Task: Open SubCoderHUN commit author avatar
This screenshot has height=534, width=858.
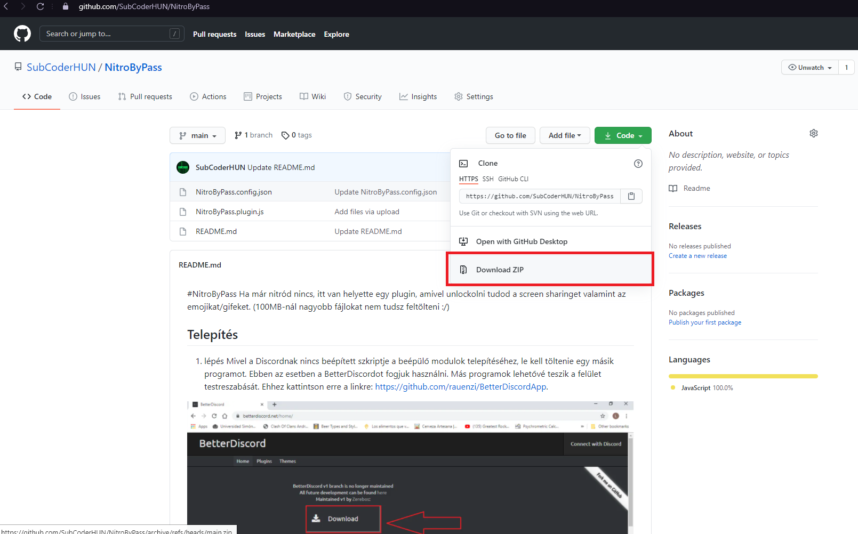Action: 183,167
